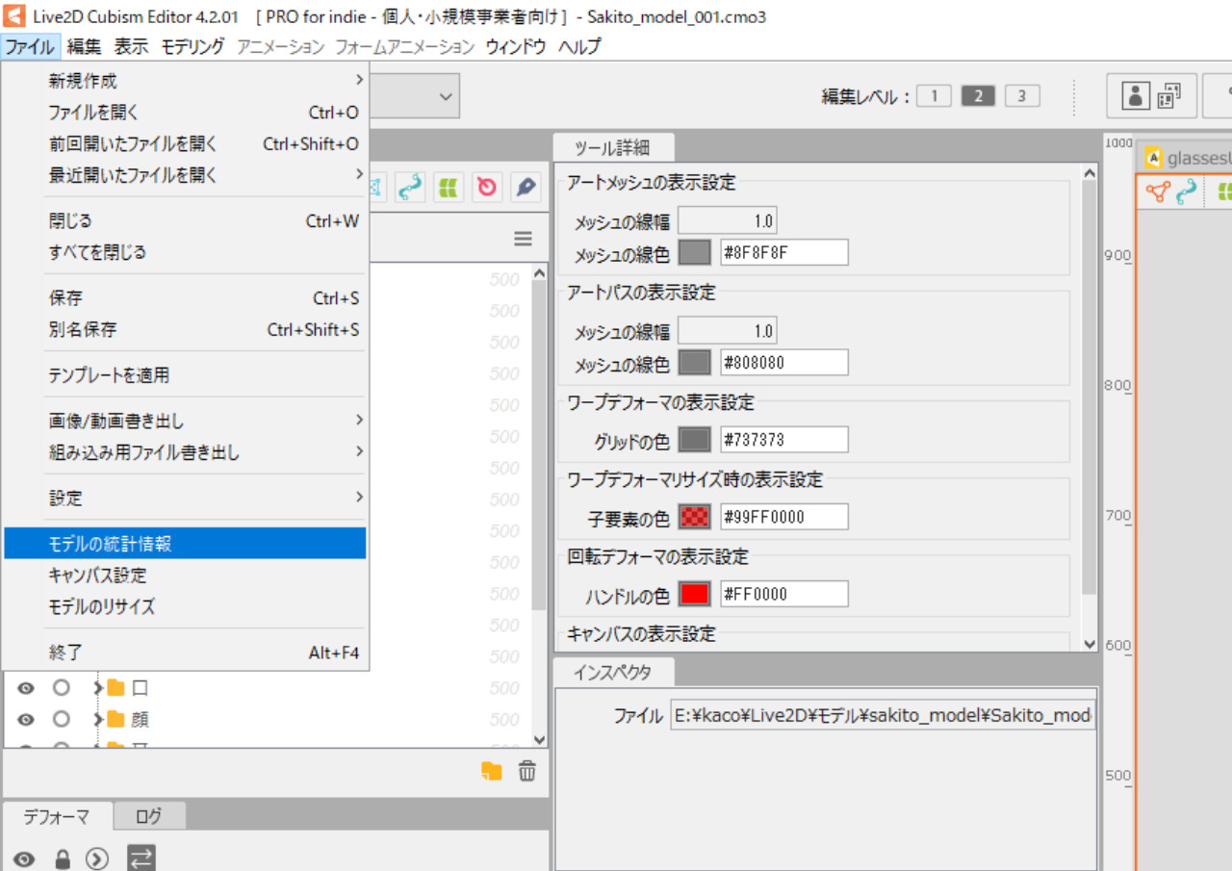Click parts list scroll down arrow
1232x871 pixels.
pyautogui.click(x=539, y=739)
